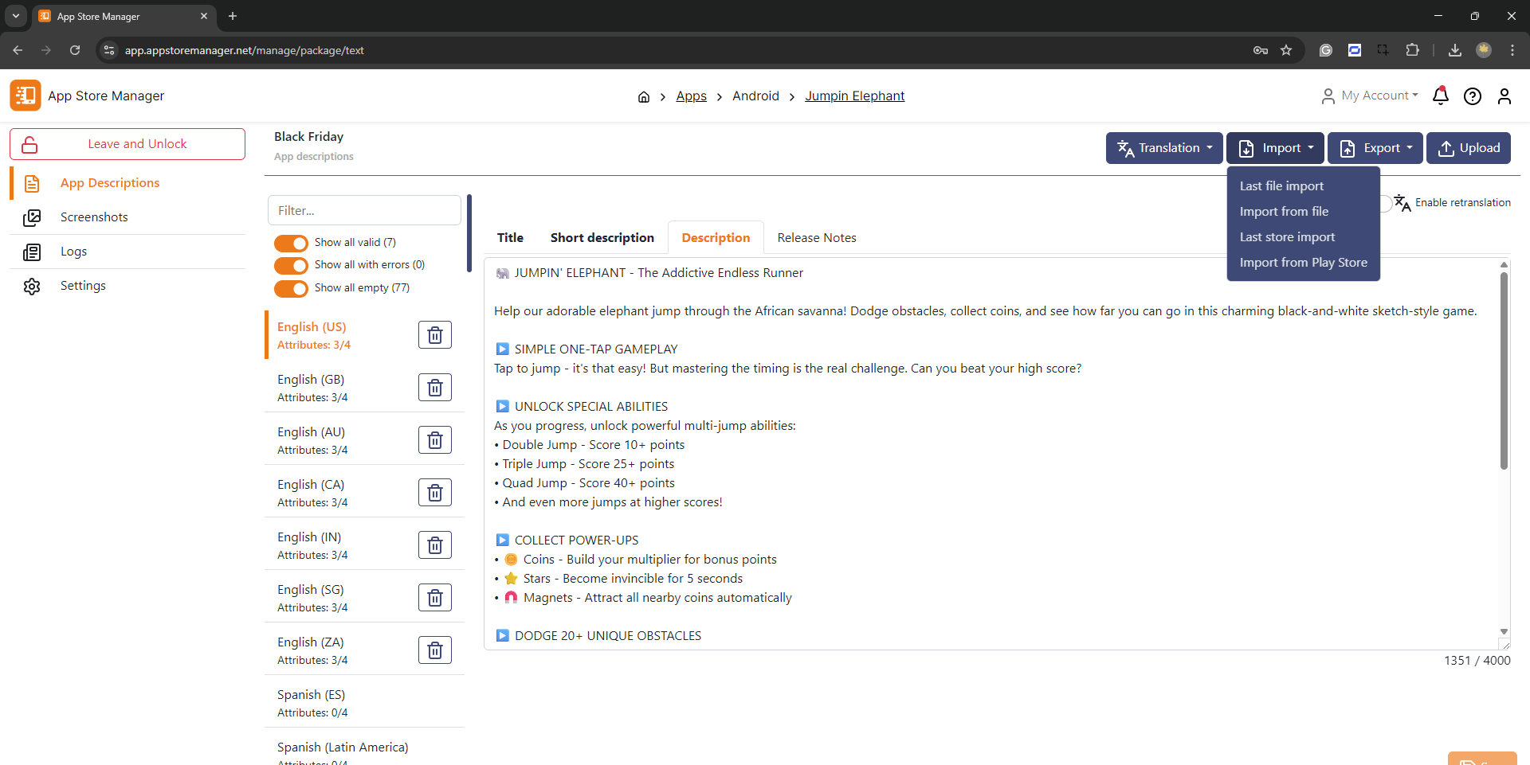Click the Filter input field
The height and width of the screenshot is (765, 1530).
tap(364, 211)
